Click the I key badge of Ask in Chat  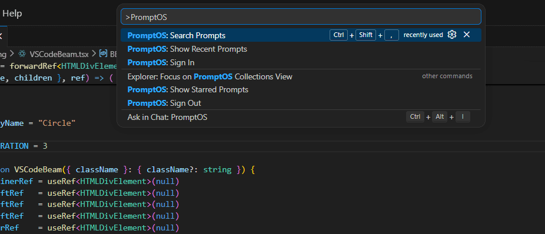pyautogui.click(x=463, y=117)
